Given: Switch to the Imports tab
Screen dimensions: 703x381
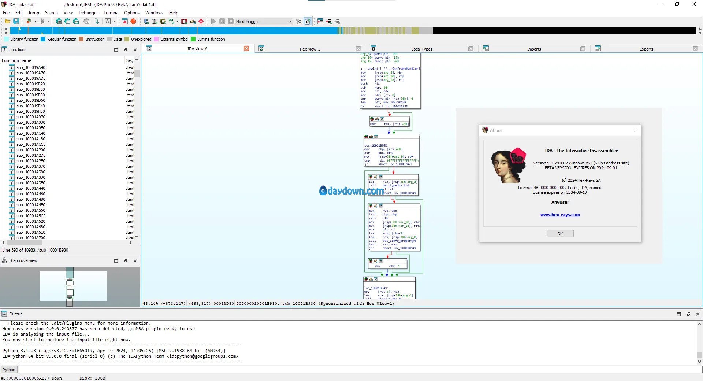Looking at the screenshot, I should (x=534, y=49).
